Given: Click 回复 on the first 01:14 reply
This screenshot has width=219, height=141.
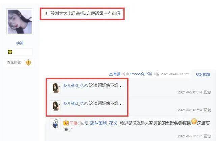Looking at the screenshot, I should tap(207, 92).
